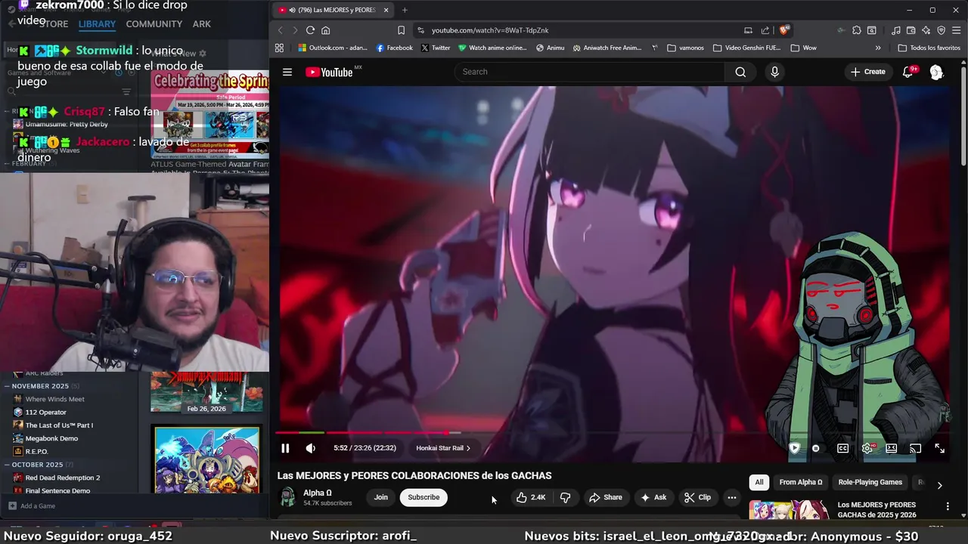Show more filter chips with arrow
Viewport: 968px width, 544px height.
pyautogui.click(x=939, y=485)
